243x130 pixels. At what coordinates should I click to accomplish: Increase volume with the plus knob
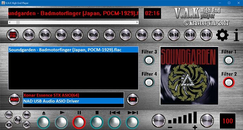pos(207,121)
